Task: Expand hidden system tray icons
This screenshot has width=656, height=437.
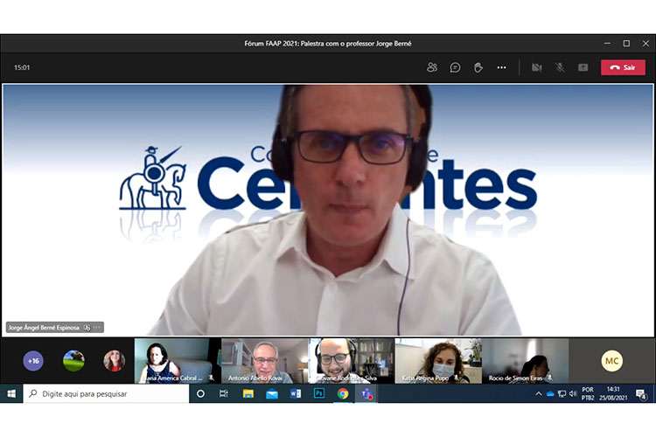Action: [x=539, y=393]
